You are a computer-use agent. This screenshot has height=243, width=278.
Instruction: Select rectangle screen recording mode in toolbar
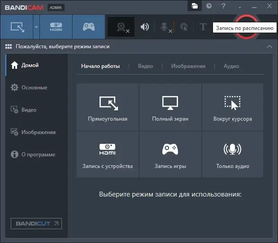17,27
